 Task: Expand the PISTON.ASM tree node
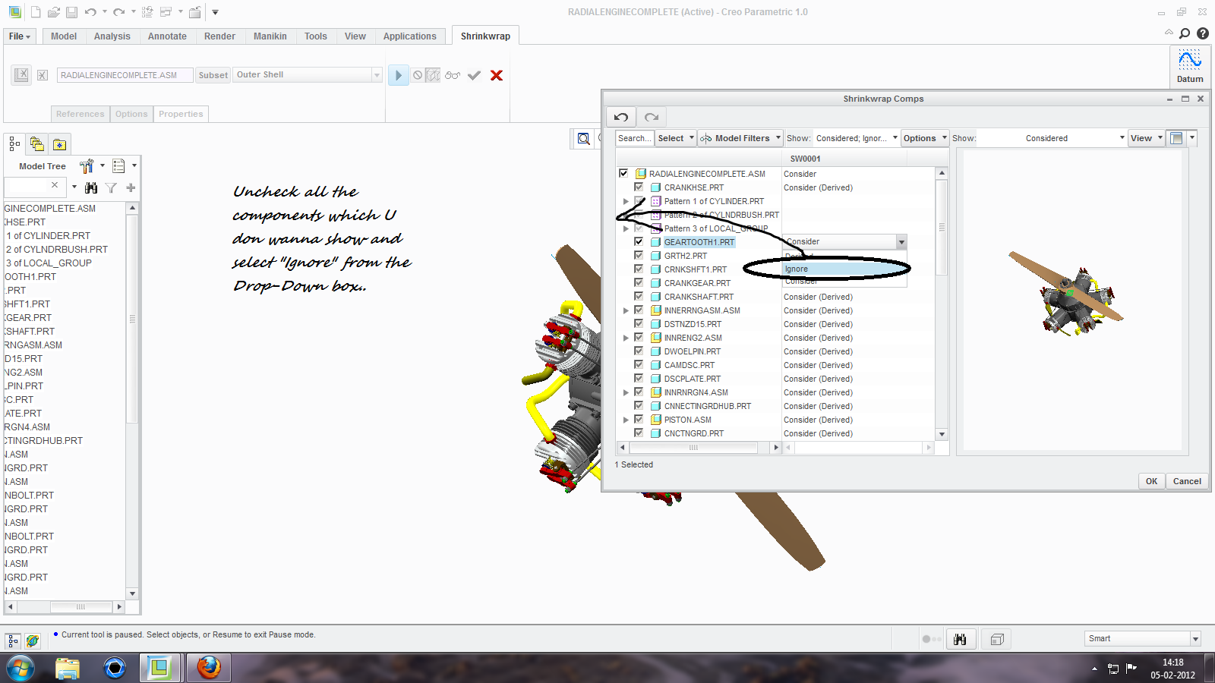(626, 420)
